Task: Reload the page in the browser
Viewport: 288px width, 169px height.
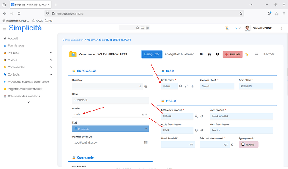Action: click(19, 13)
